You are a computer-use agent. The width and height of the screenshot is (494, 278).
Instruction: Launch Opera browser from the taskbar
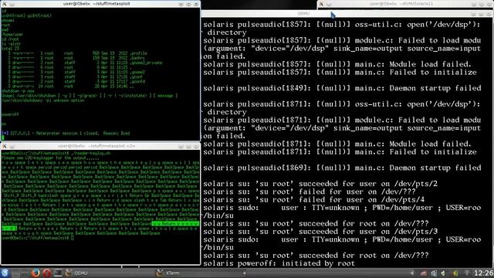click(x=46, y=273)
